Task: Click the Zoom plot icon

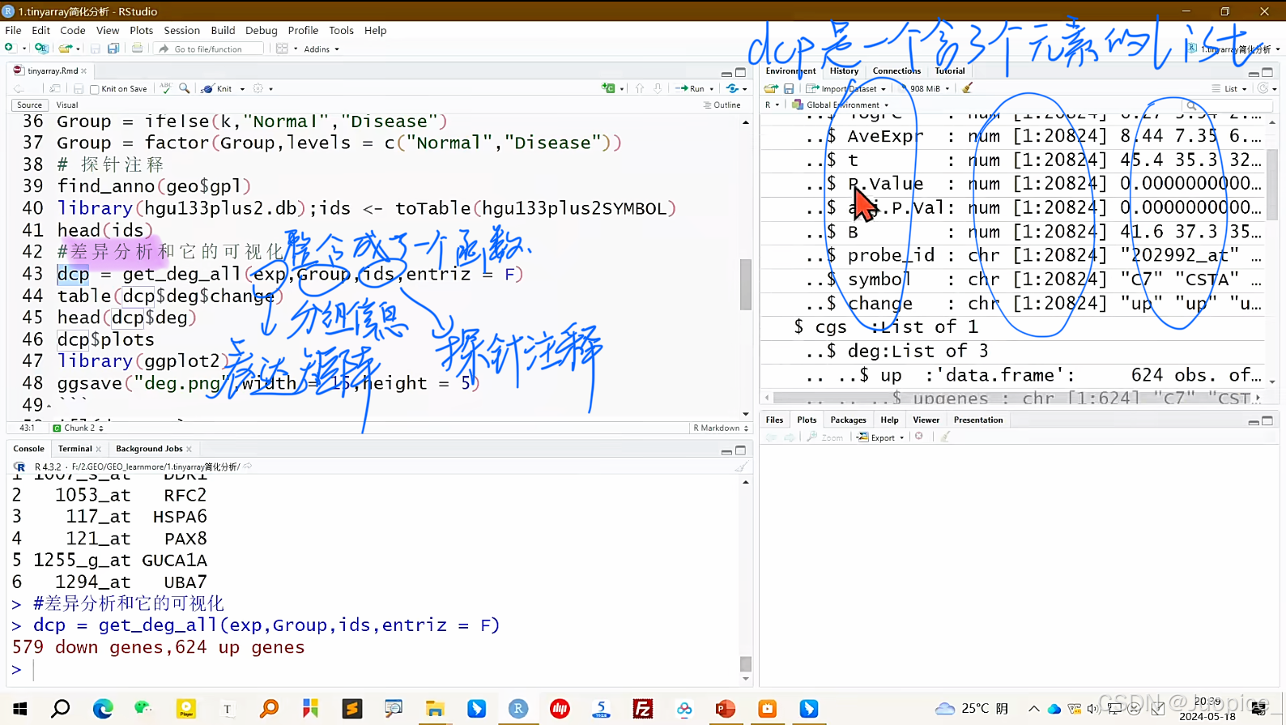Action: tap(824, 437)
